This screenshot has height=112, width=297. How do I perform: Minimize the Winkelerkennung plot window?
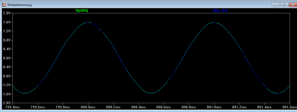[275, 5]
